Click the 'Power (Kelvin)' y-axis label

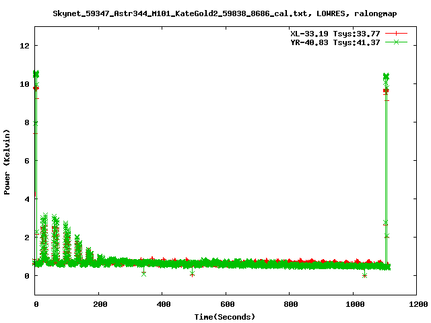(x=7, y=162)
